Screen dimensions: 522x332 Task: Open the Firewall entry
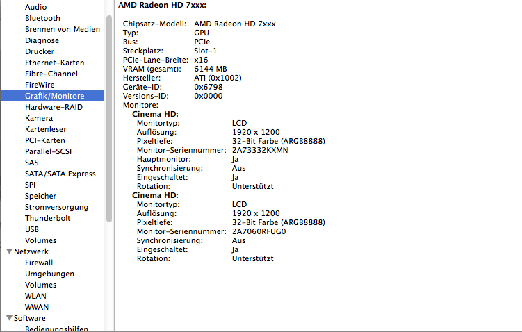(39, 263)
